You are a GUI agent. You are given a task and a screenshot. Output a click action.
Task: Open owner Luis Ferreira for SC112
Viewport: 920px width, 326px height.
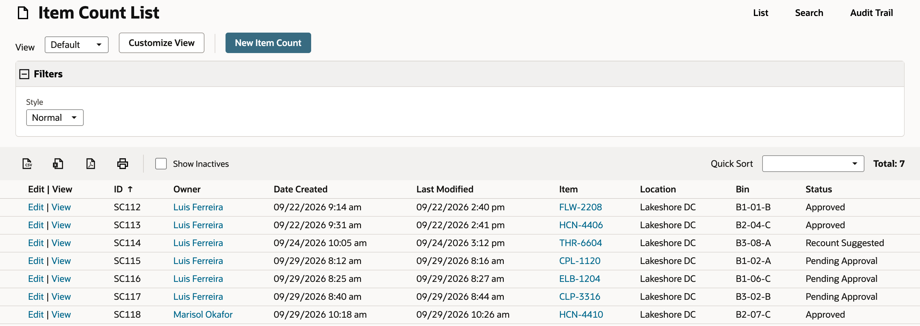pyautogui.click(x=198, y=207)
